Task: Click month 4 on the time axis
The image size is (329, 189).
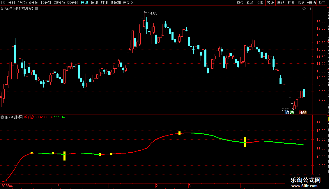Action: click(x=241, y=186)
